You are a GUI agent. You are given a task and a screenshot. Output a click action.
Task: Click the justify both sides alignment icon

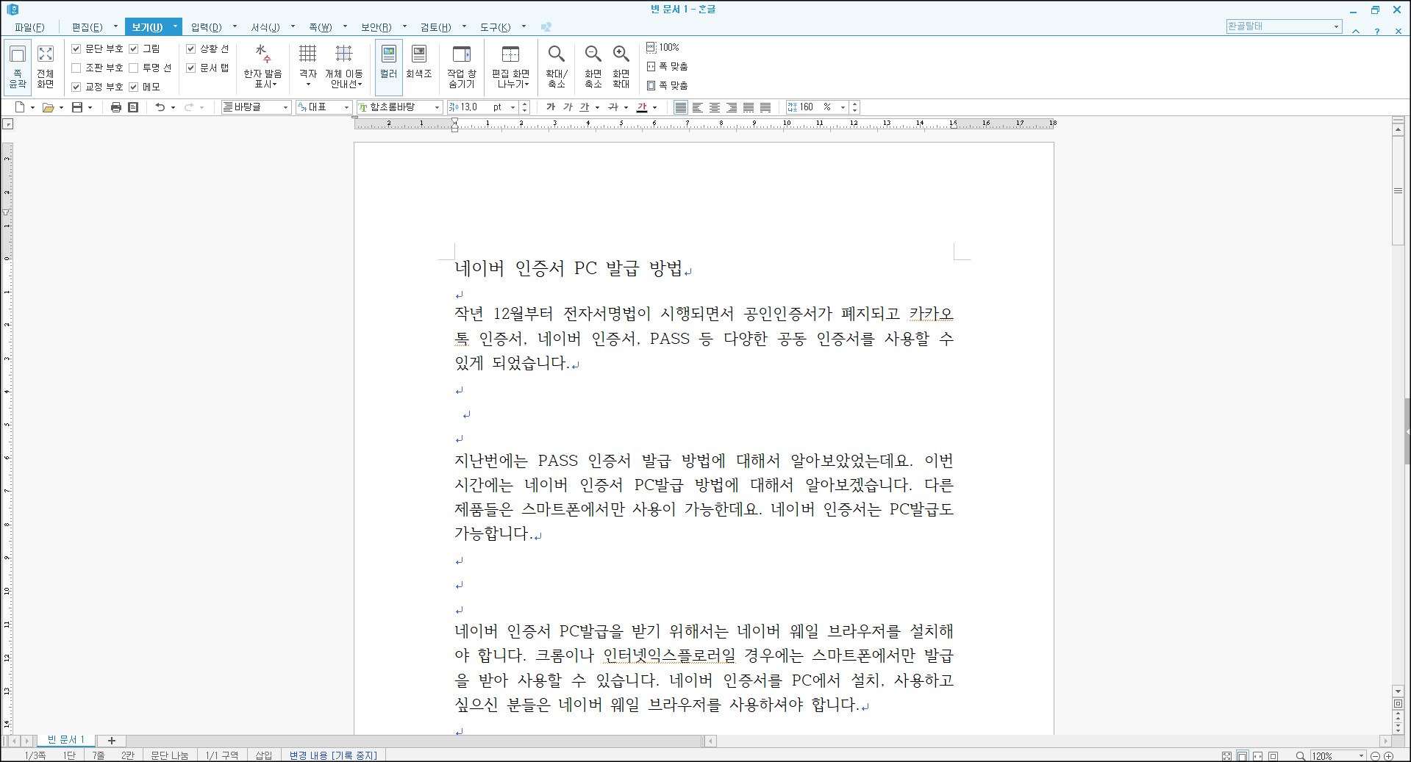coord(681,107)
